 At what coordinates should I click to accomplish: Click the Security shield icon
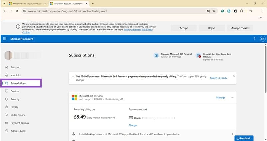tap(7, 99)
